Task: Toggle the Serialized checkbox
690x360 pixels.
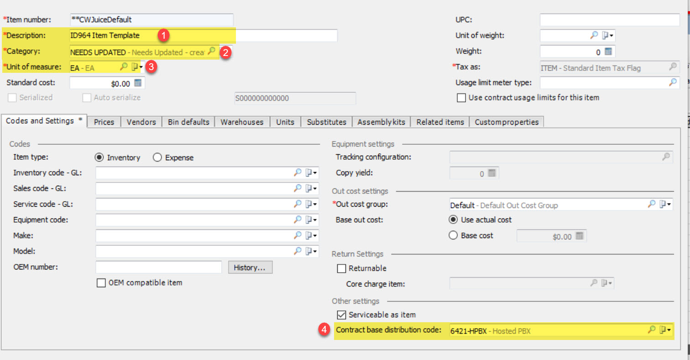Action: click(x=13, y=97)
